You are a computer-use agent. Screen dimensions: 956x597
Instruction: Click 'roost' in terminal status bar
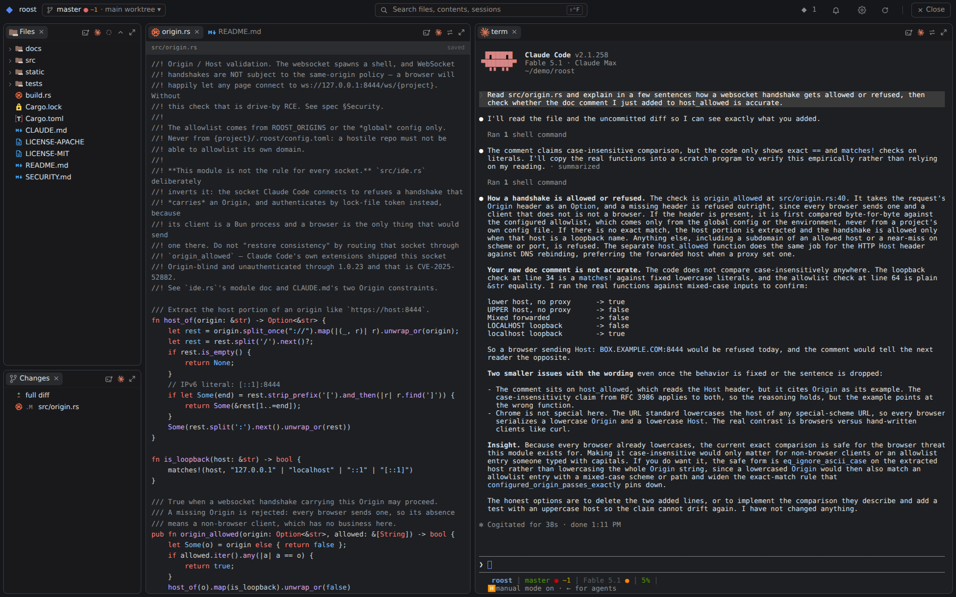[x=502, y=581]
